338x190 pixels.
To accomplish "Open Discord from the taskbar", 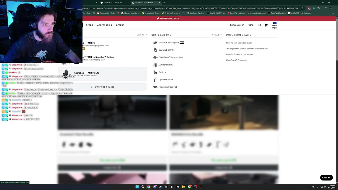I will (x=154, y=187).
